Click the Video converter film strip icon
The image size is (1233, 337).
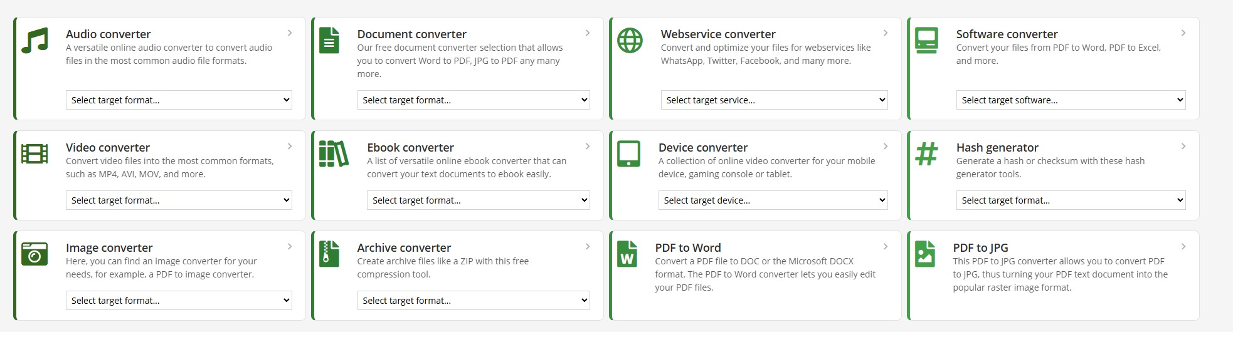click(34, 153)
